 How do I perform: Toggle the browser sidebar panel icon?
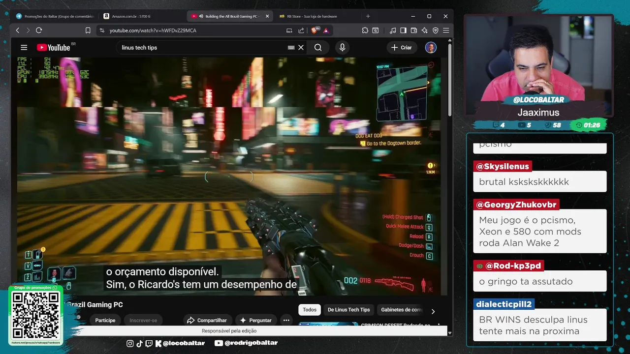pos(403,30)
